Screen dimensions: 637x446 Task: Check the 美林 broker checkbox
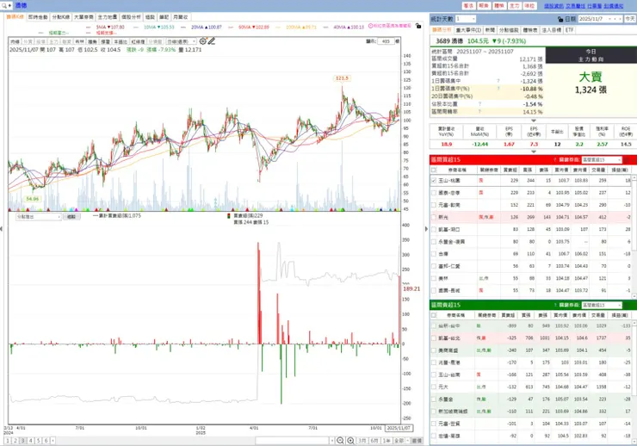click(434, 278)
